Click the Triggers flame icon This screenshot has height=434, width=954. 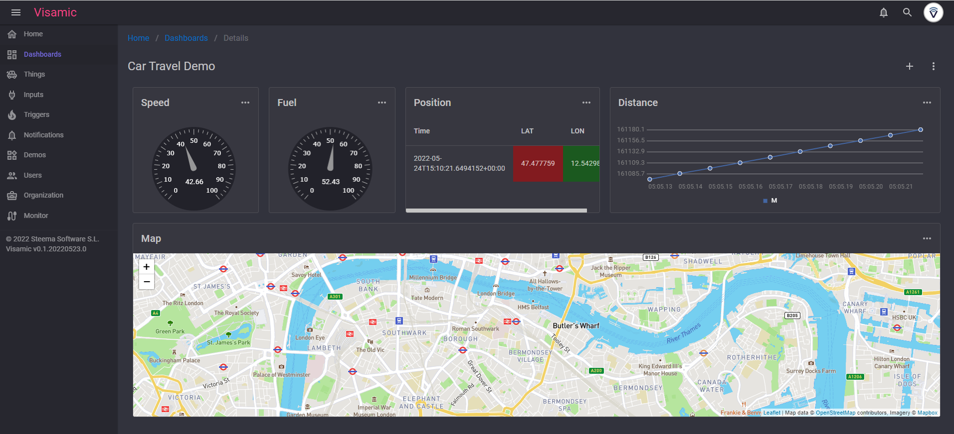[12, 115]
